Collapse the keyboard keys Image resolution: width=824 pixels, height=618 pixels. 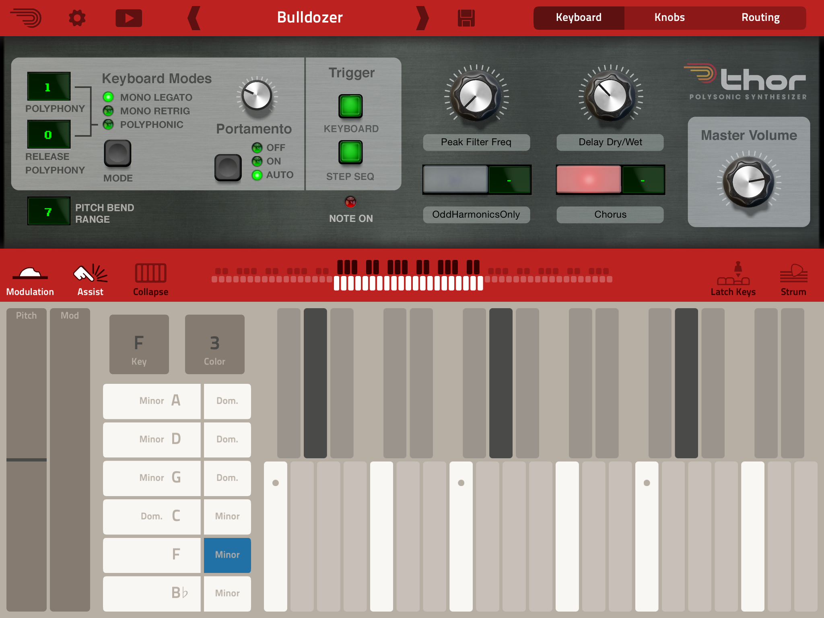pos(150,281)
